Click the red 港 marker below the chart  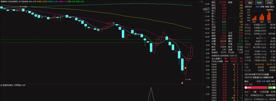182,83
